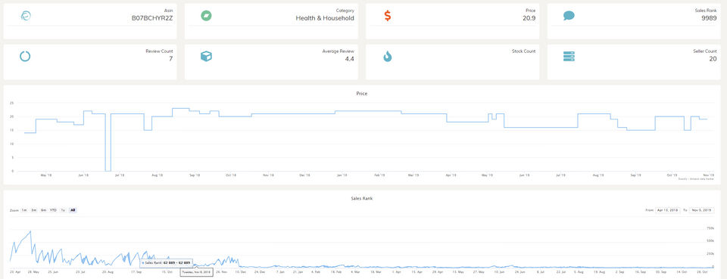This screenshot has height=279, width=727.
Task: Select the All zoom range button
Action: pos(73,210)
